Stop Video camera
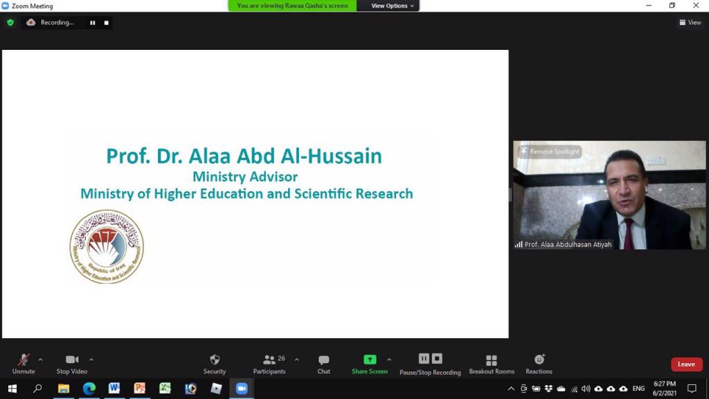 coord(72,360)
